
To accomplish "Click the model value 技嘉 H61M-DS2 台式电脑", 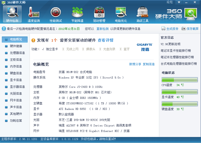I will (75, 72).
